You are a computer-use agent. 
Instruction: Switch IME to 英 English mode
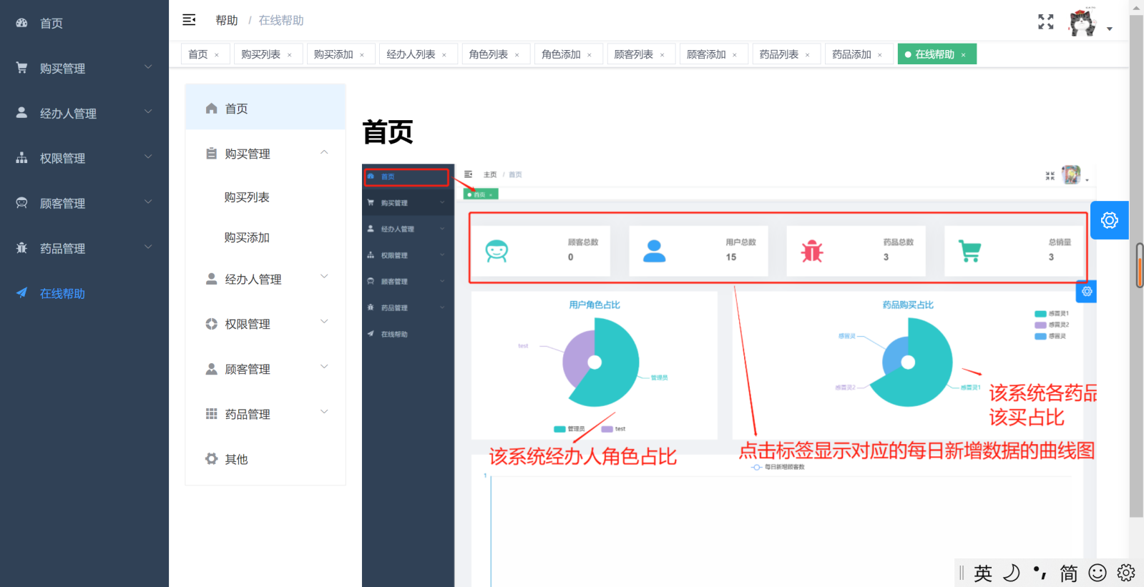tap(983, 573)
